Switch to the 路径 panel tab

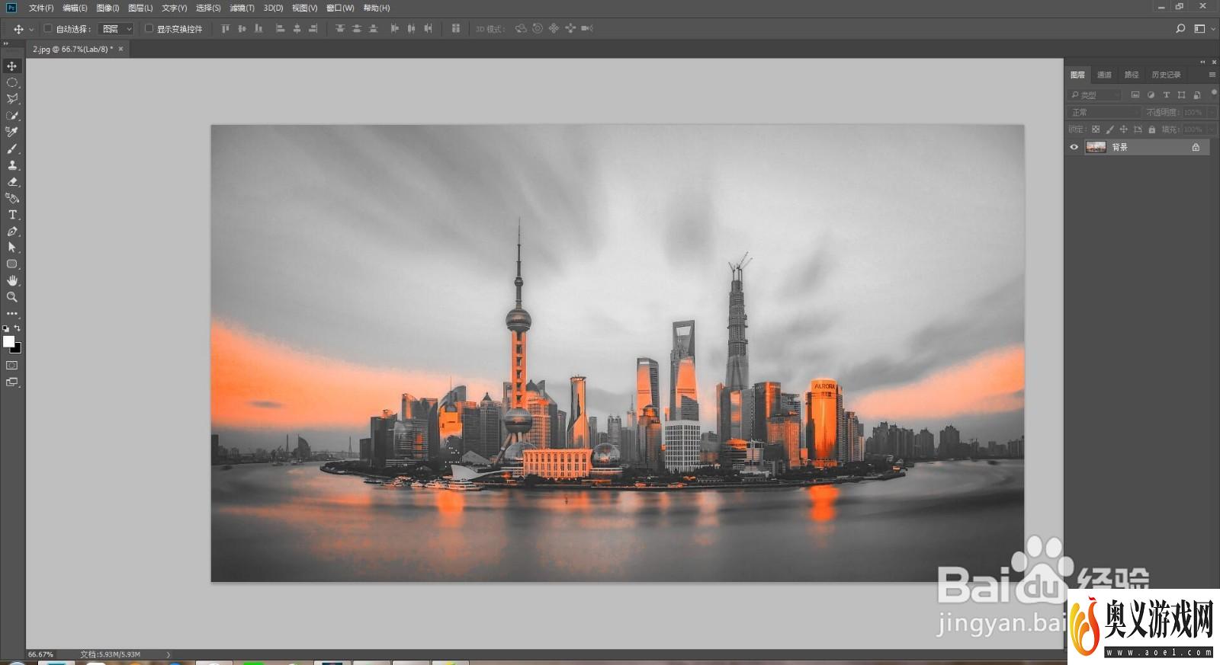tap(1132, 75)
